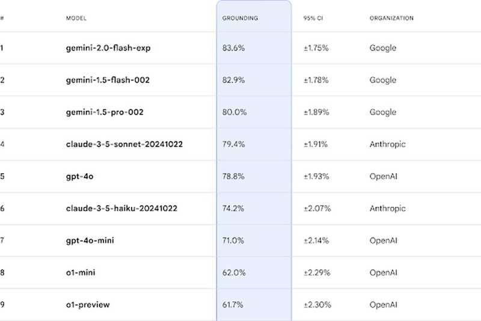Select the o1-mini model name
Viewport: 481px width, 321px height.
coord(81,272)
